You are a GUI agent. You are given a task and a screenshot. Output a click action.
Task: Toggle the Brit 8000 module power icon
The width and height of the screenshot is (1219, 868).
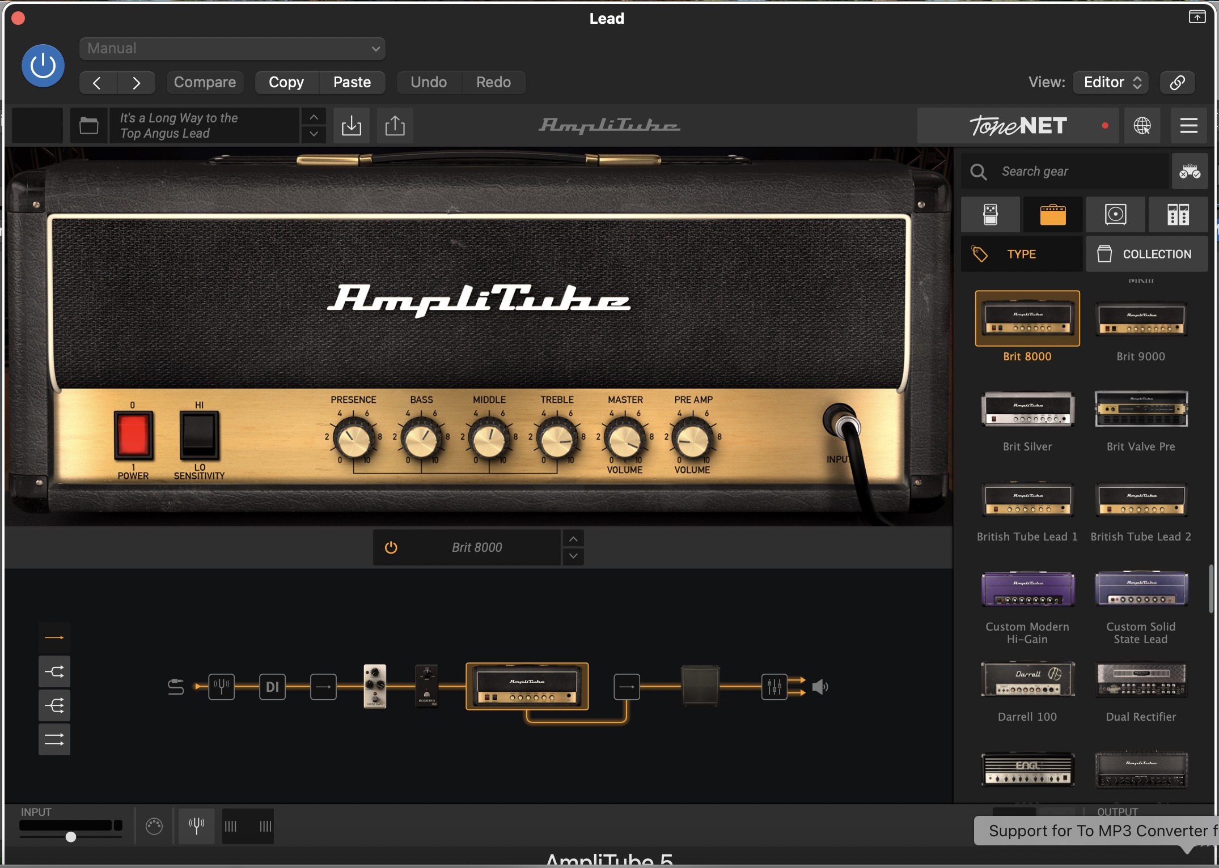pyautogui.click(x=391, y=547)
